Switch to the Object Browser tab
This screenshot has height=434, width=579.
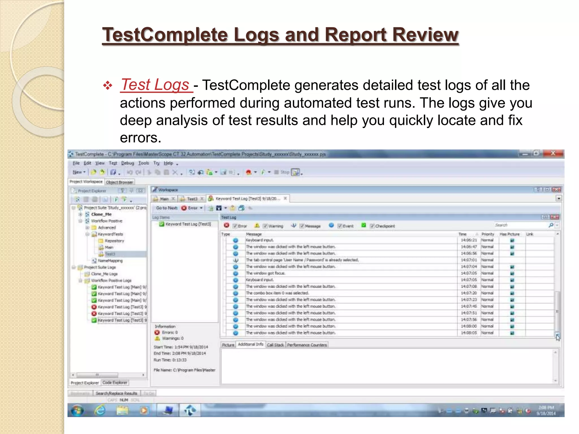pyautogui.click(x=119, y=182)
